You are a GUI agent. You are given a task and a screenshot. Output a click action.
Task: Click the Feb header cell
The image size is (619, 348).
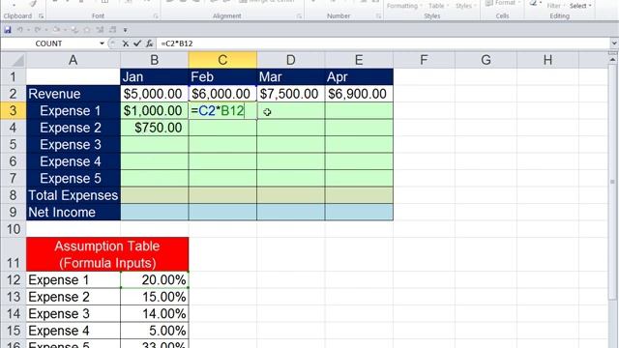pos(222,76)
